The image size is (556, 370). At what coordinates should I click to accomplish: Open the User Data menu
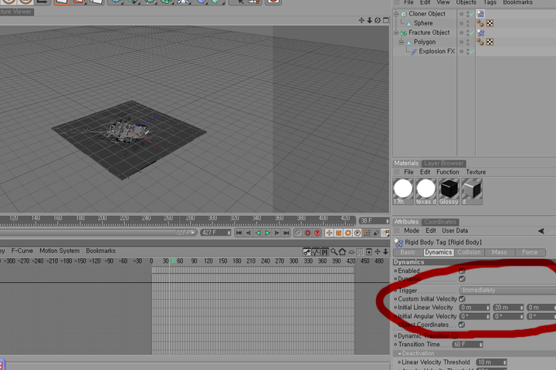(x=455, y=230)
